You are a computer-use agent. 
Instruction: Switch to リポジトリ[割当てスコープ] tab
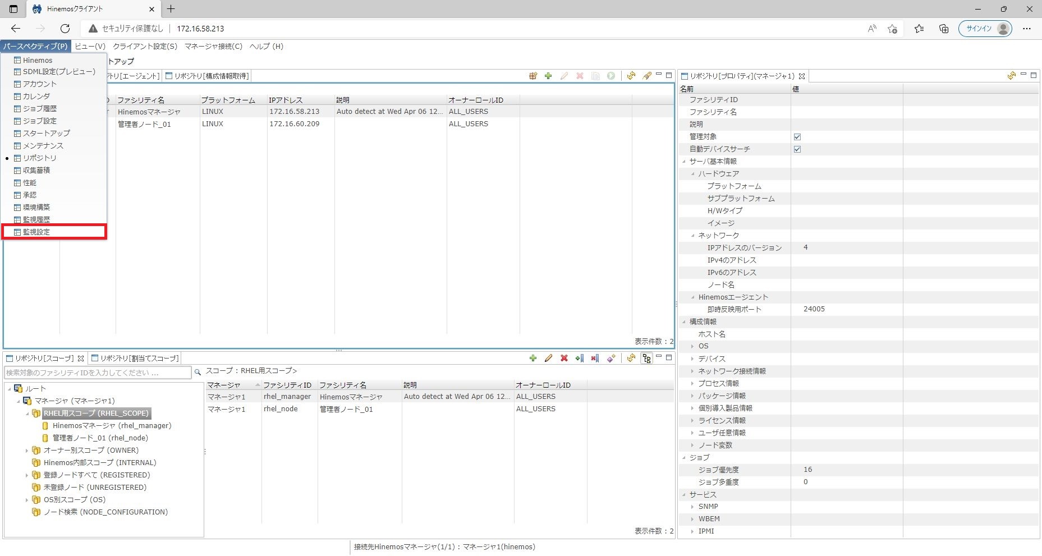(x=135, y=358)
